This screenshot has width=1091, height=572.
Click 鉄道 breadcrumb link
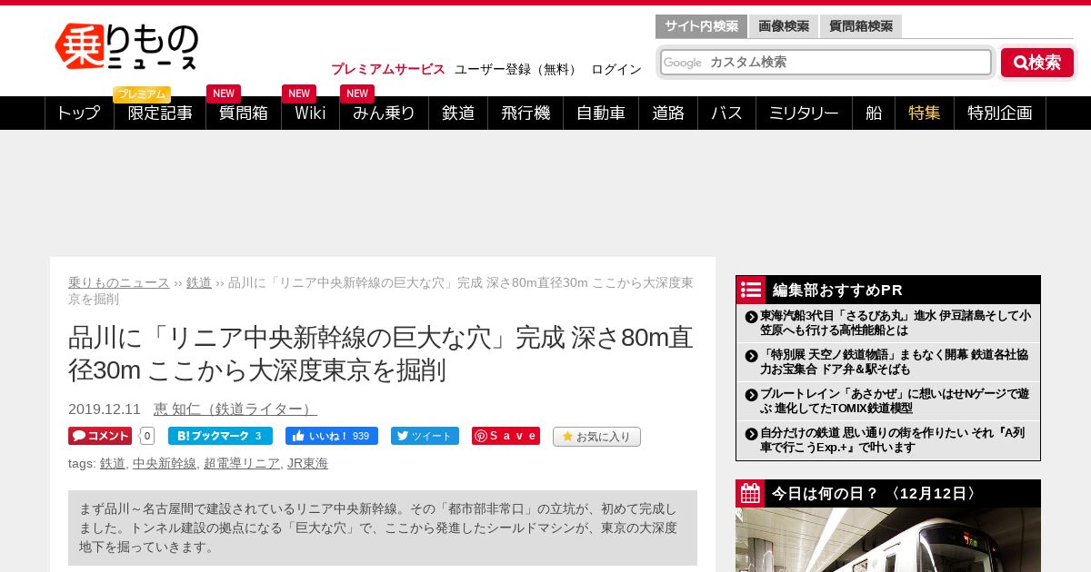199,282
